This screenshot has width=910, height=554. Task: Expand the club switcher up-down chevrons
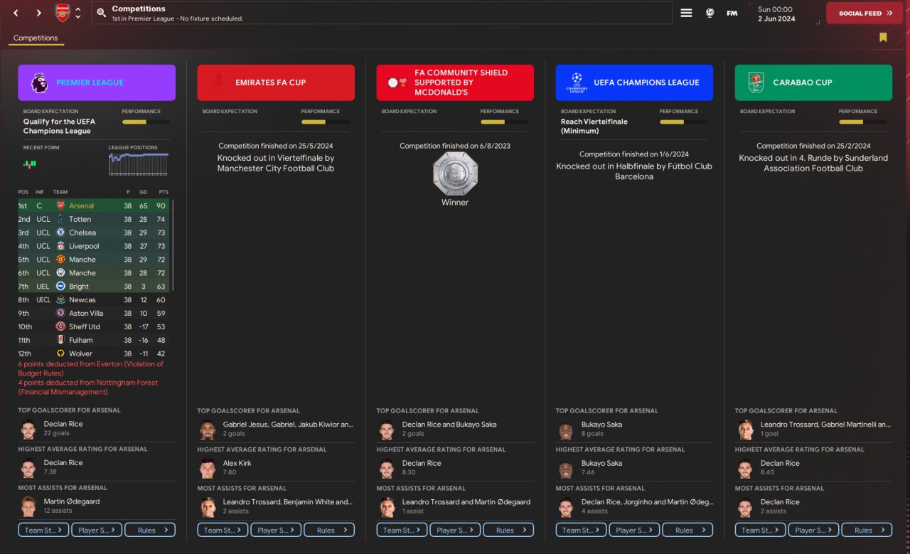pyautogui.click(x=77, y=13)
